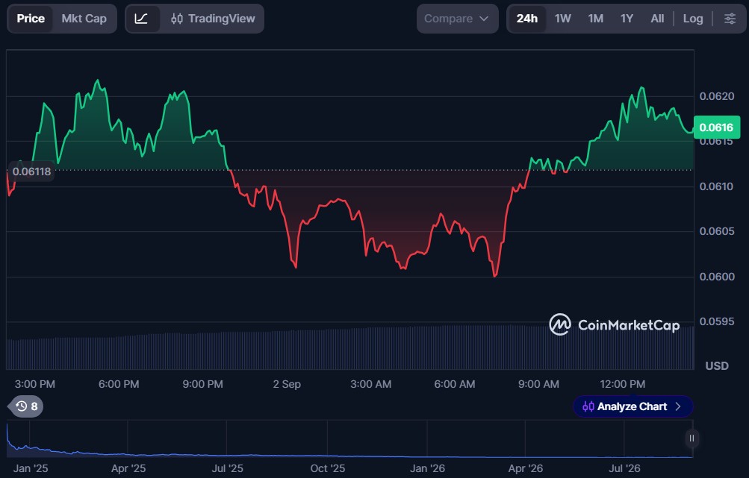Select the line chart icon
The width and height of the screenshot is (749, 478).
tap(141, 19)
